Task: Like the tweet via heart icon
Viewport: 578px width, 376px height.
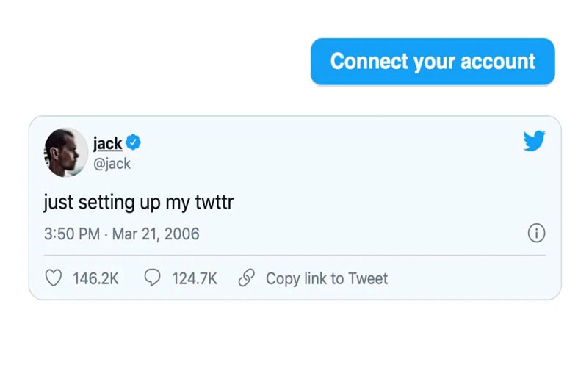Action: [x=54, y=278]
